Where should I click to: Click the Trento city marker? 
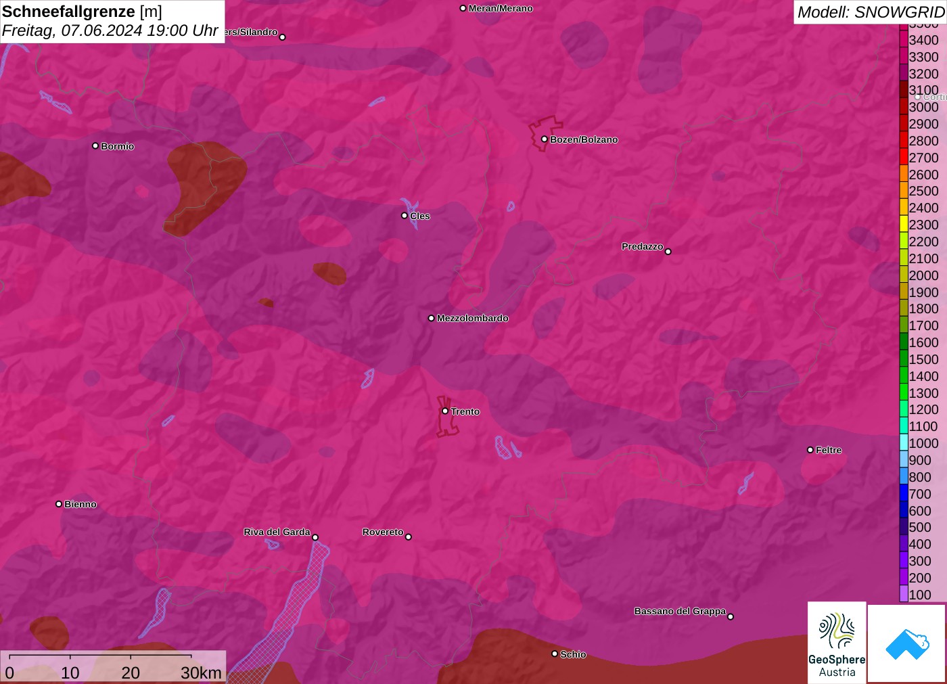coord(445,411)
